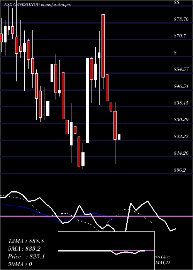
Task: Click the Price : 825.1 readout
Action: (x=26, y=256)
